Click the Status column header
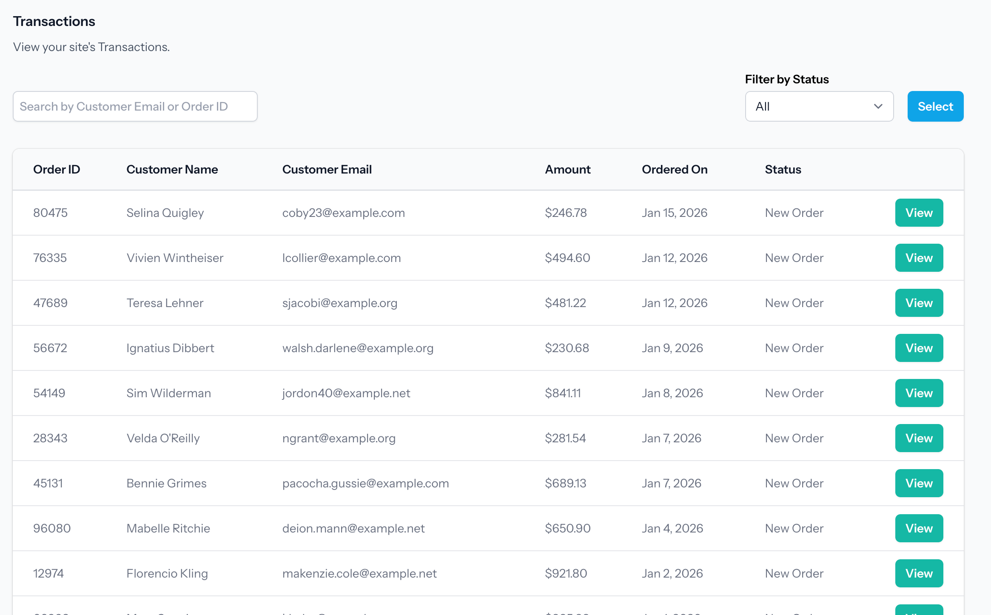The image size is (991, 615). pos(783,169)
